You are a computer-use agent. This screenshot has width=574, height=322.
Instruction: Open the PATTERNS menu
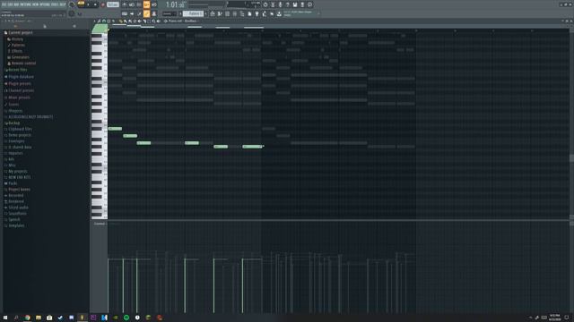pyautogui.click(x=27, y=4)
